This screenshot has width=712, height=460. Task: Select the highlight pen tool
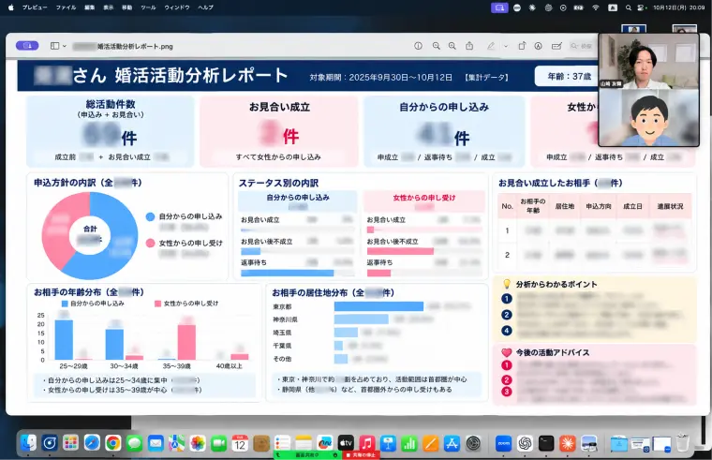(x=491, y=46)
